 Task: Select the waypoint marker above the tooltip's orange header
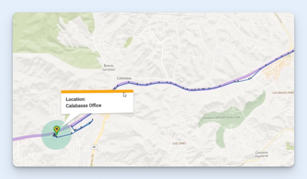(115, 88)
